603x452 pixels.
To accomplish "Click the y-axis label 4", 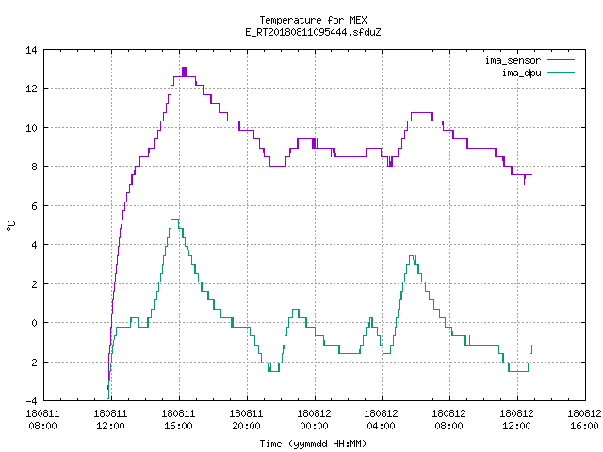I will (x=34, y=245).
